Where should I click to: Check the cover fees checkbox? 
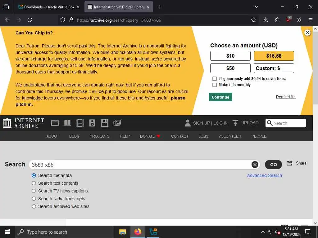(215, 79)
